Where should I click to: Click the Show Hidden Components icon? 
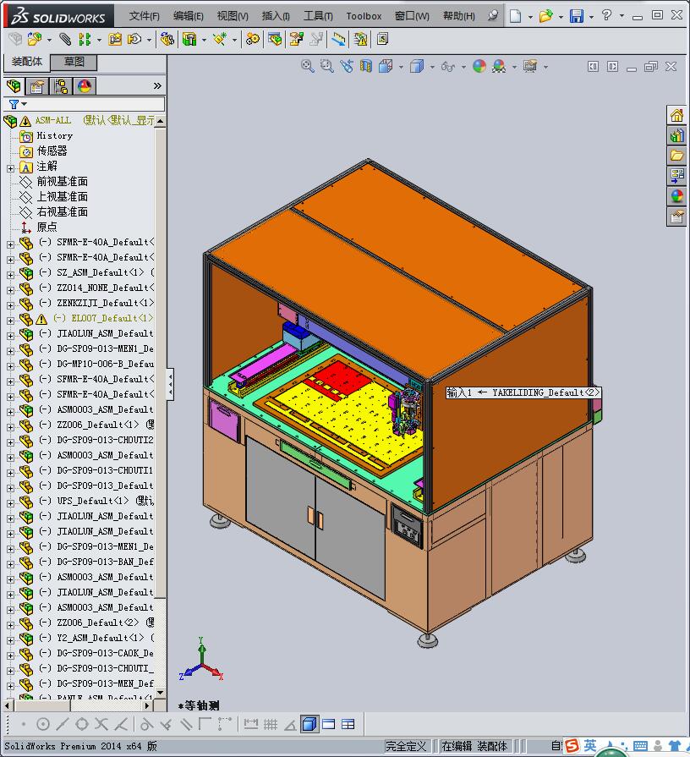(167, 39)
